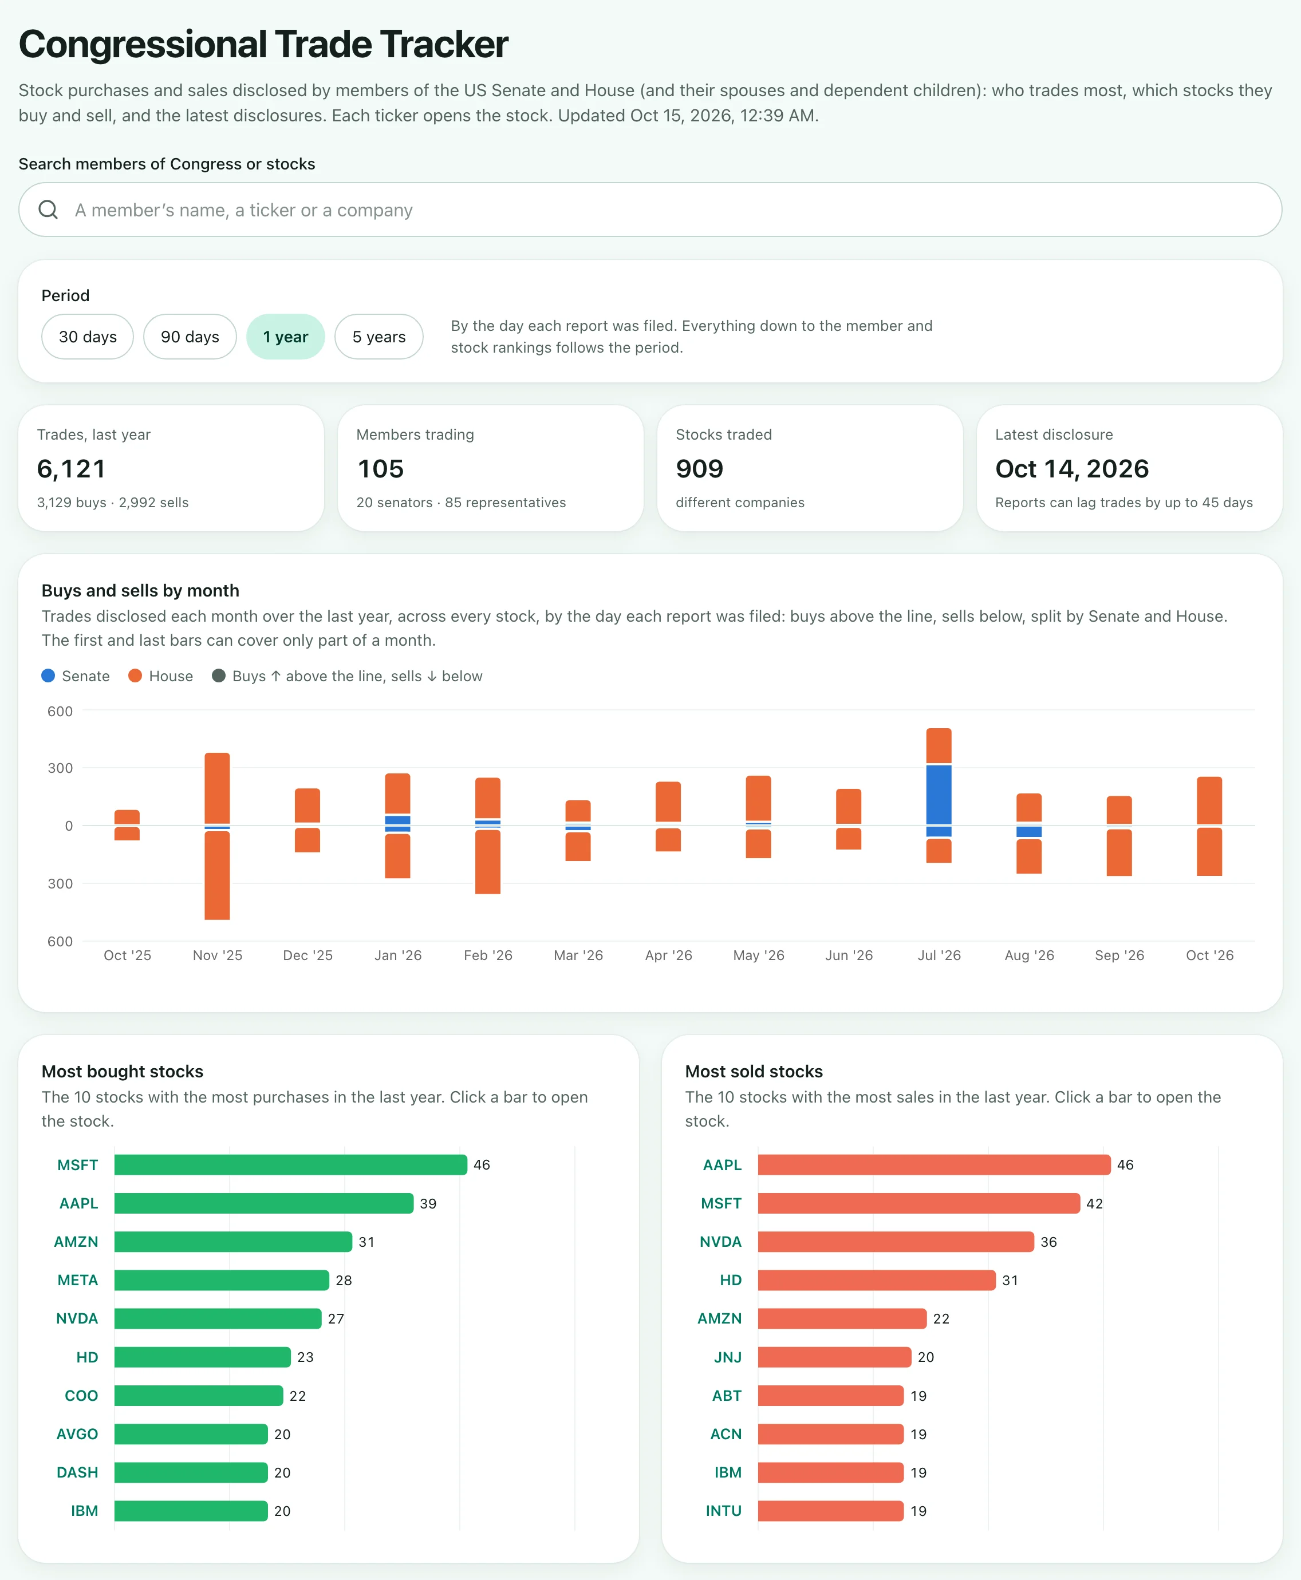Click the red AAPL bar showing 46

coord(935,1164)
